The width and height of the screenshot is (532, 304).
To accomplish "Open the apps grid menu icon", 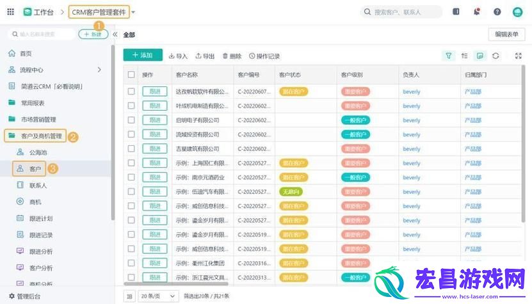I will [x=10, y=12].
